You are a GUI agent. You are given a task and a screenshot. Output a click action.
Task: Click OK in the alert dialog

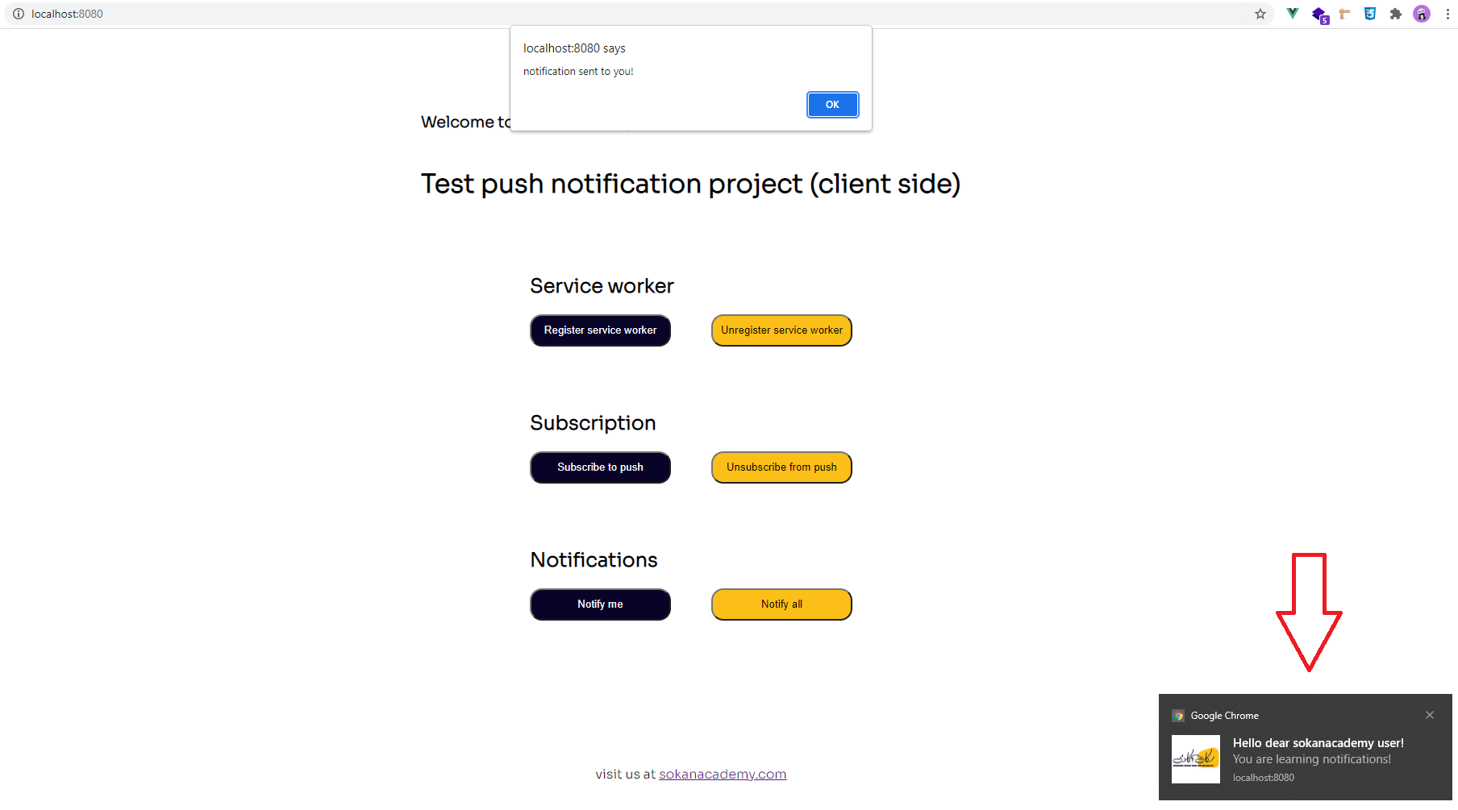pyautogui.click(x=832, y=105)
